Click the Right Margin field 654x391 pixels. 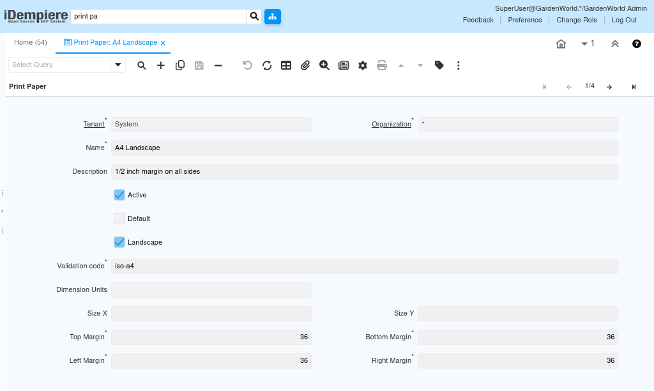click(517, 361)
